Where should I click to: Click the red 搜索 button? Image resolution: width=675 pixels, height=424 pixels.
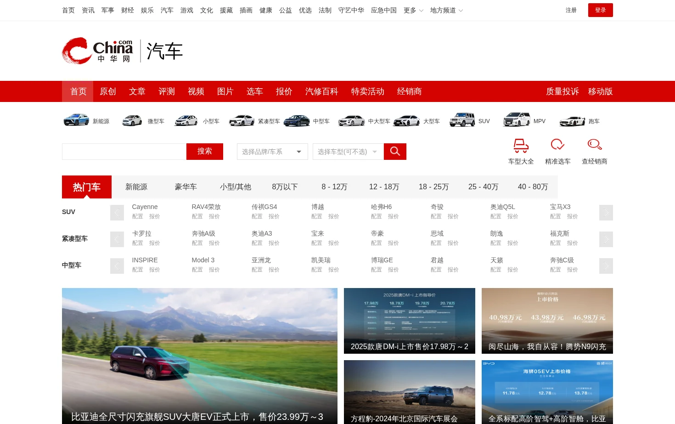(x=205, y=152)
